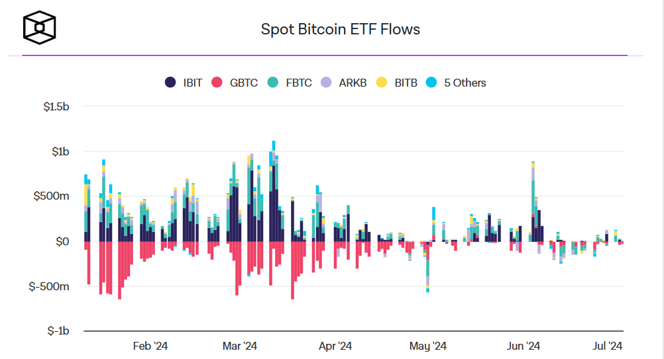Hide the IBIT series via its label

[x=193, y=83]
